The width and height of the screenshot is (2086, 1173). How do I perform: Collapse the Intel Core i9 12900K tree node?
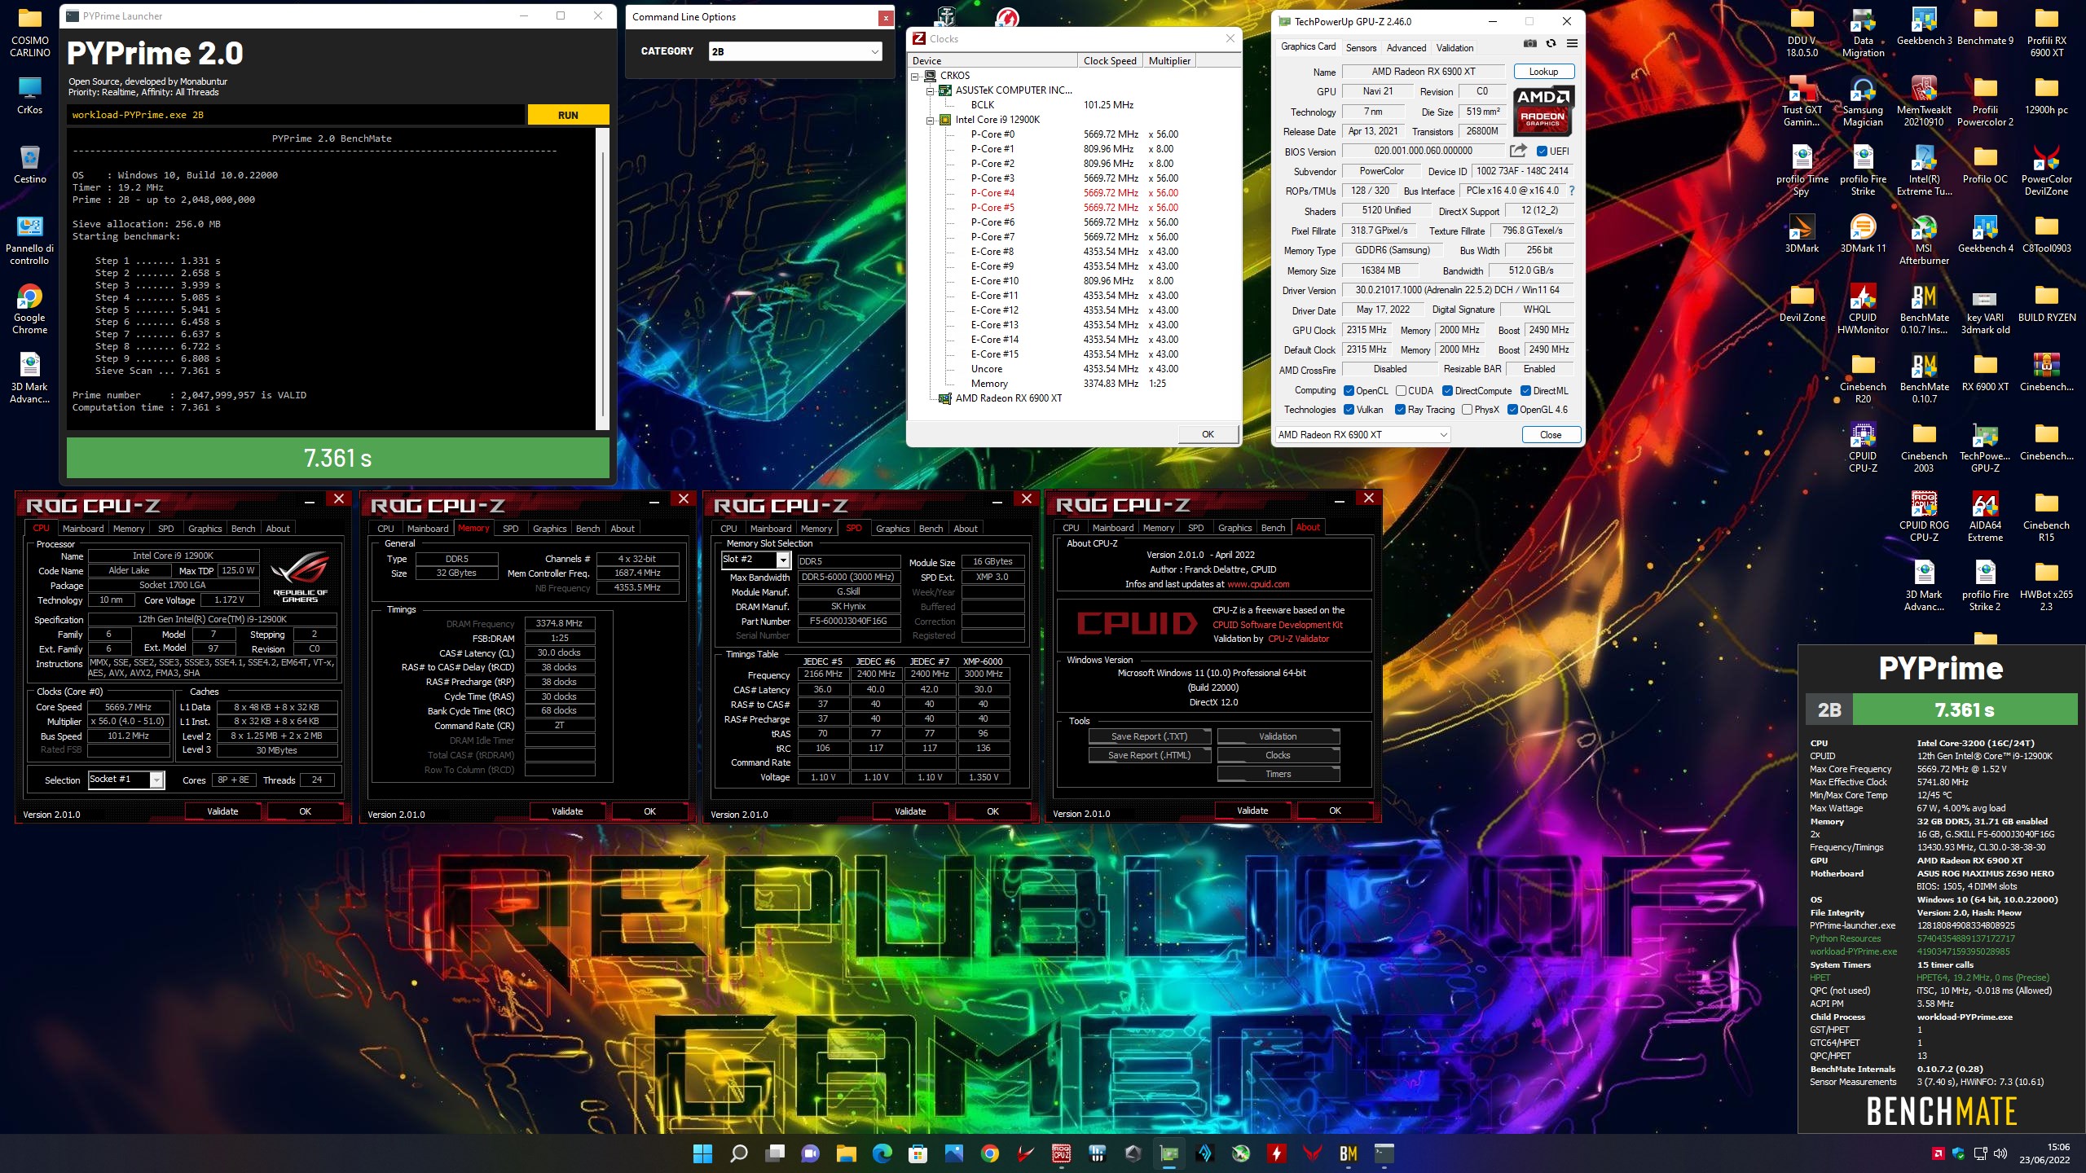pos(930,120)
